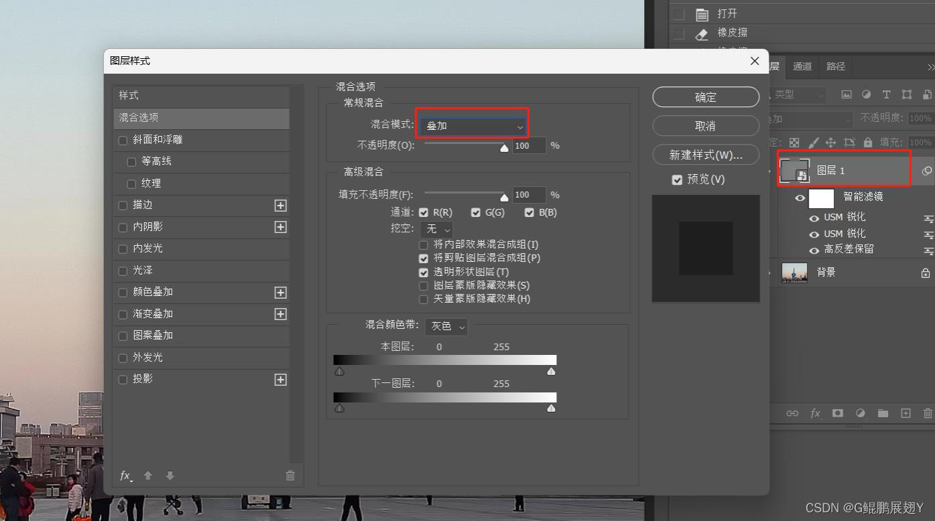This screenshot has width=935, height=521.
Task: Click the New adjustment layer icon
Action: [860, 413]
